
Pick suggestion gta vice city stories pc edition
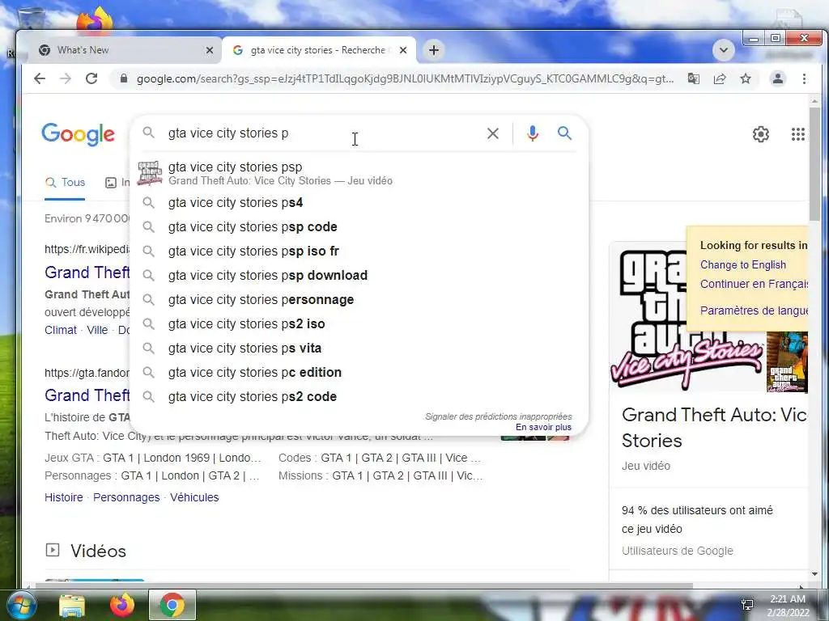click(359, 373)
